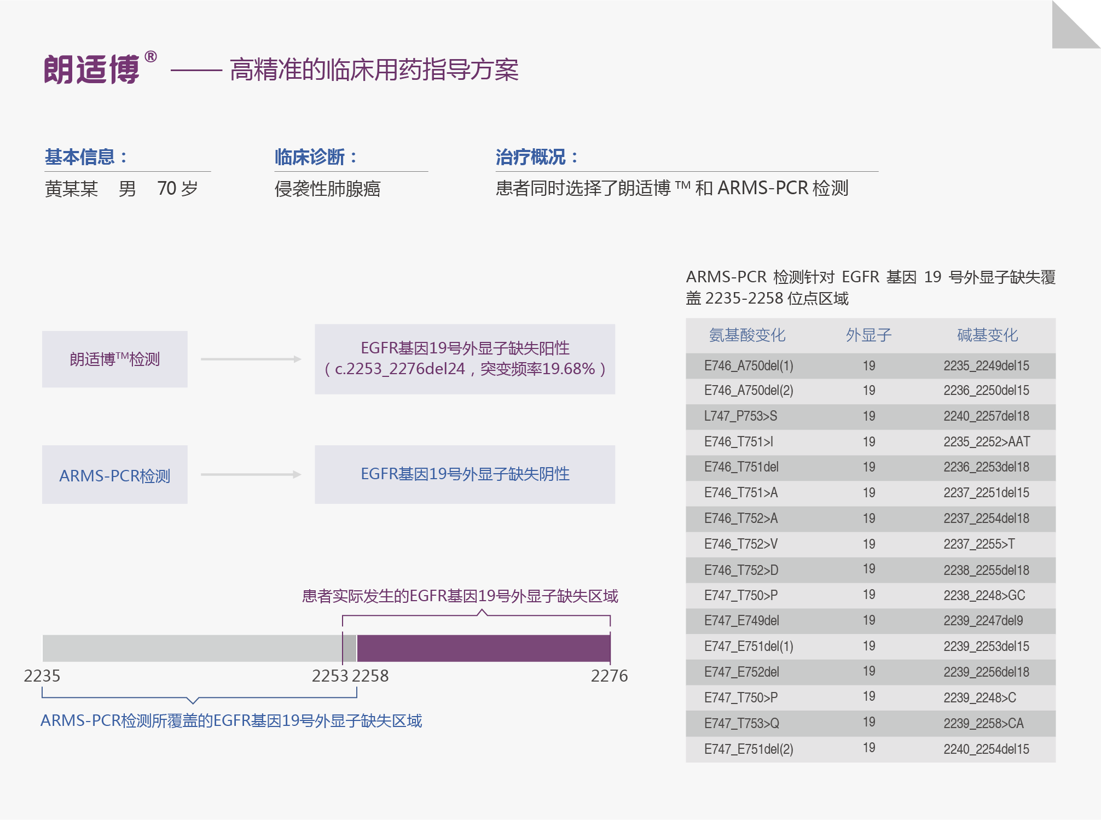This screenshot has height=820, width=1101.
Task: Select the cell L747_P753>S
Action: click(741, 416)
